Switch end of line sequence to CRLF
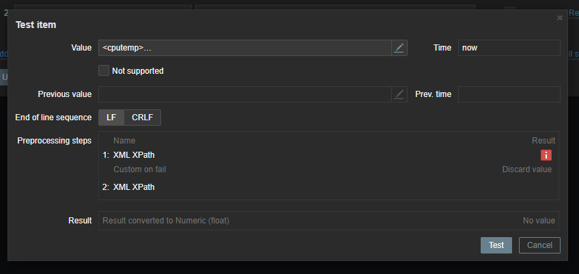 [143, 118]
